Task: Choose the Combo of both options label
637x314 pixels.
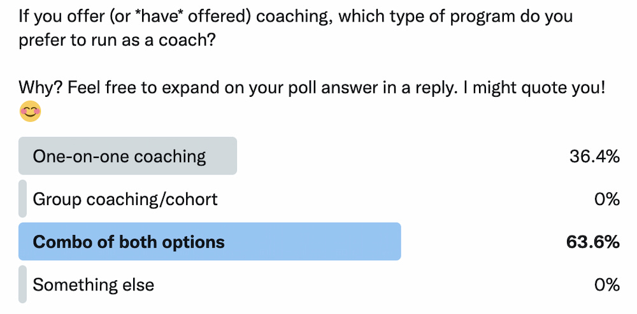Action: 129,241
